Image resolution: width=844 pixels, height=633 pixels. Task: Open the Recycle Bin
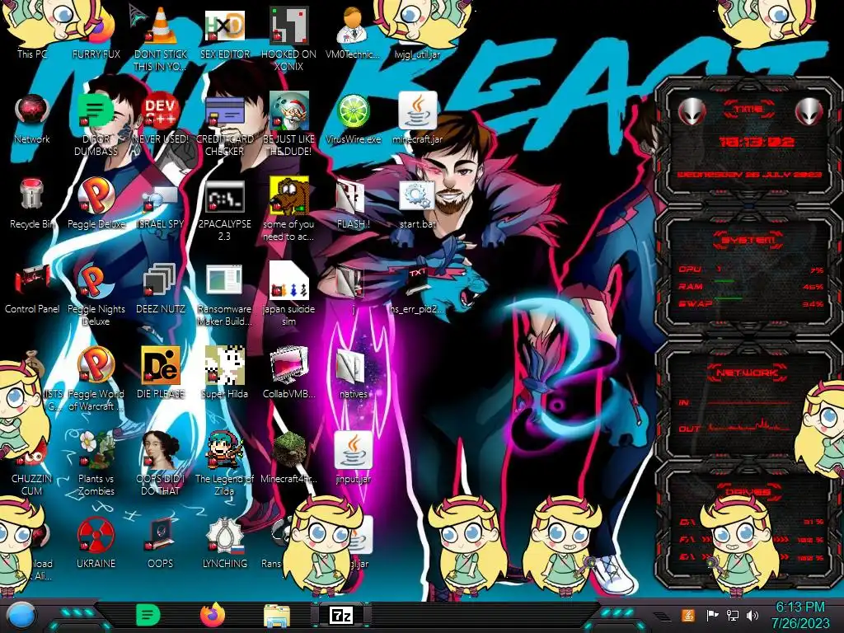(x=32, y=195)
